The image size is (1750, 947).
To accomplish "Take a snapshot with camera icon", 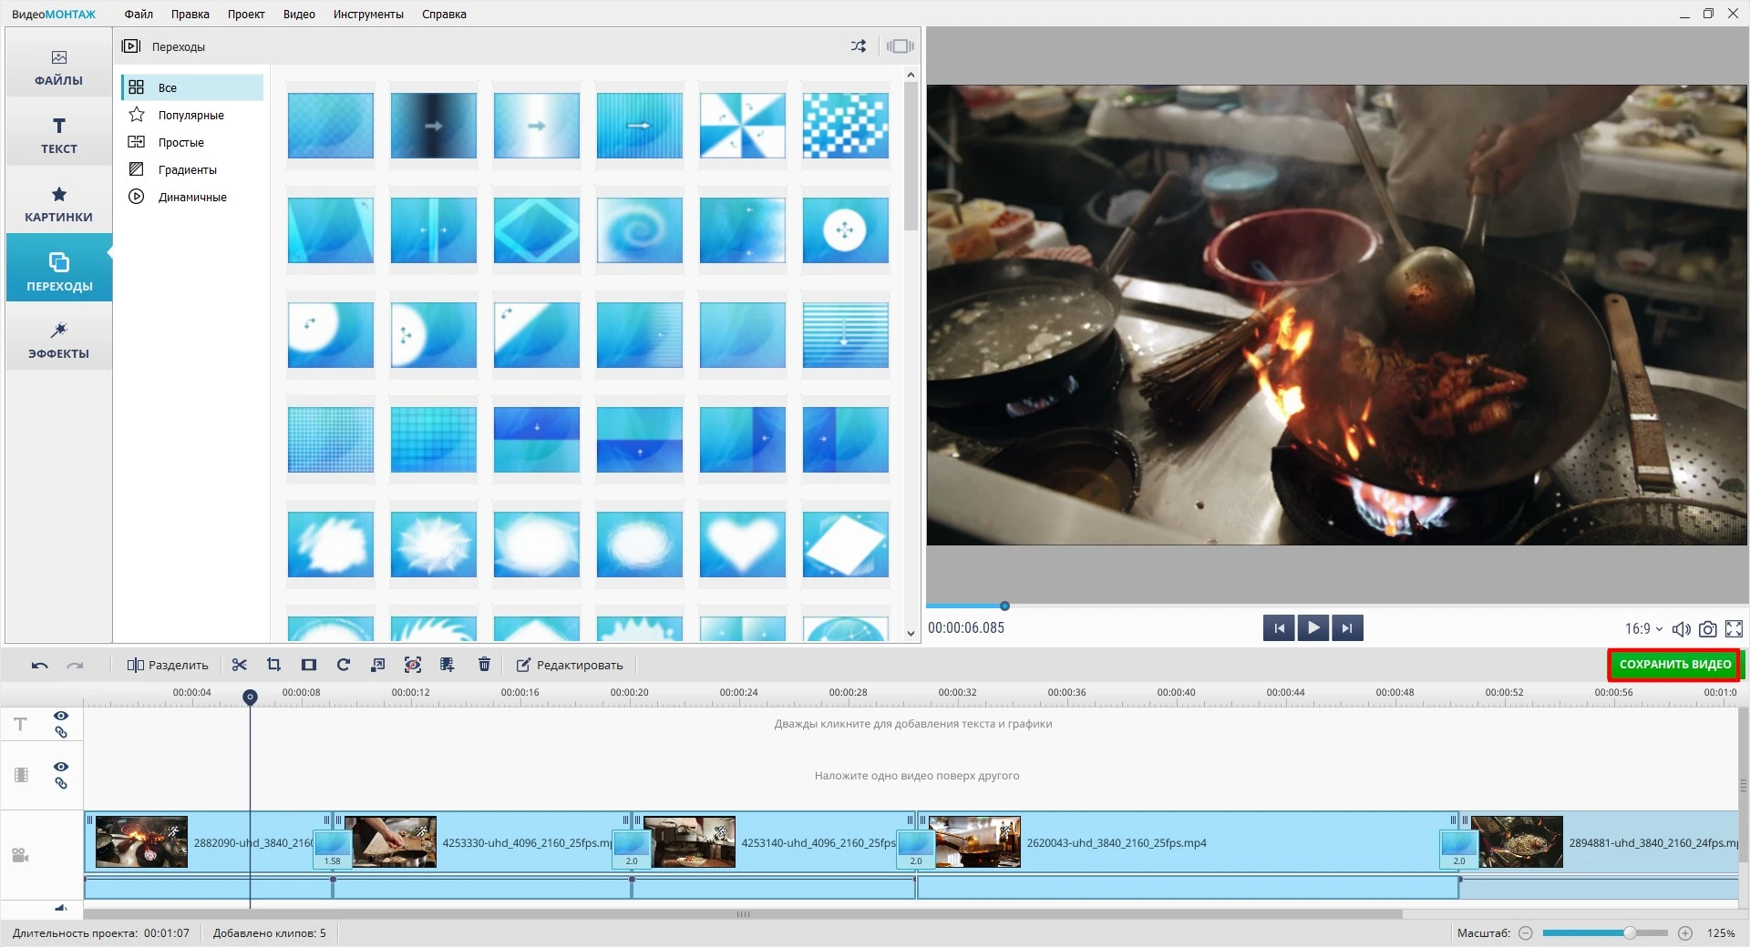I will coord(1707,629).
